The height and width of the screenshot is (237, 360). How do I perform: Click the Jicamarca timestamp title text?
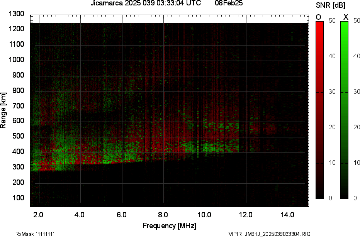coord(145,3)
